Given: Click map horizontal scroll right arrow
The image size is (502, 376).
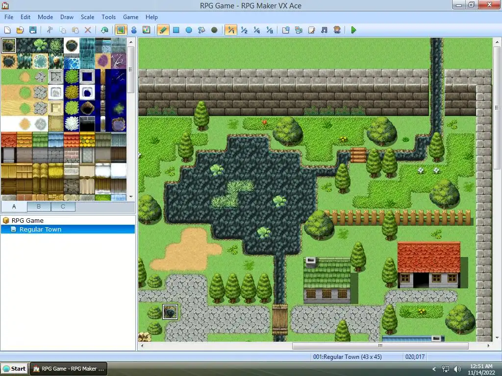Looking at the screenshot, I should 488,346.
